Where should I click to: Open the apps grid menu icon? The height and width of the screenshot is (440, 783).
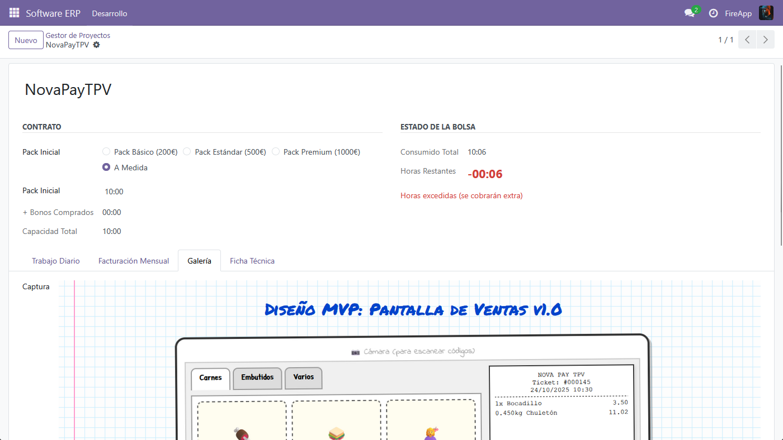(14, 13)
